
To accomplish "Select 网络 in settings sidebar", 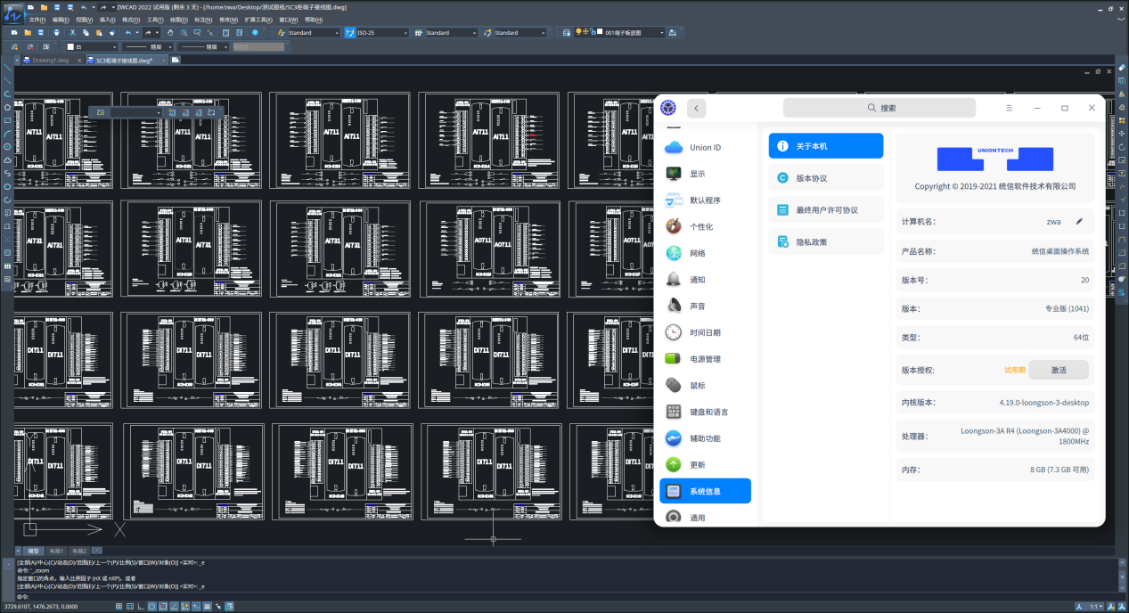I will pos(705,253).
